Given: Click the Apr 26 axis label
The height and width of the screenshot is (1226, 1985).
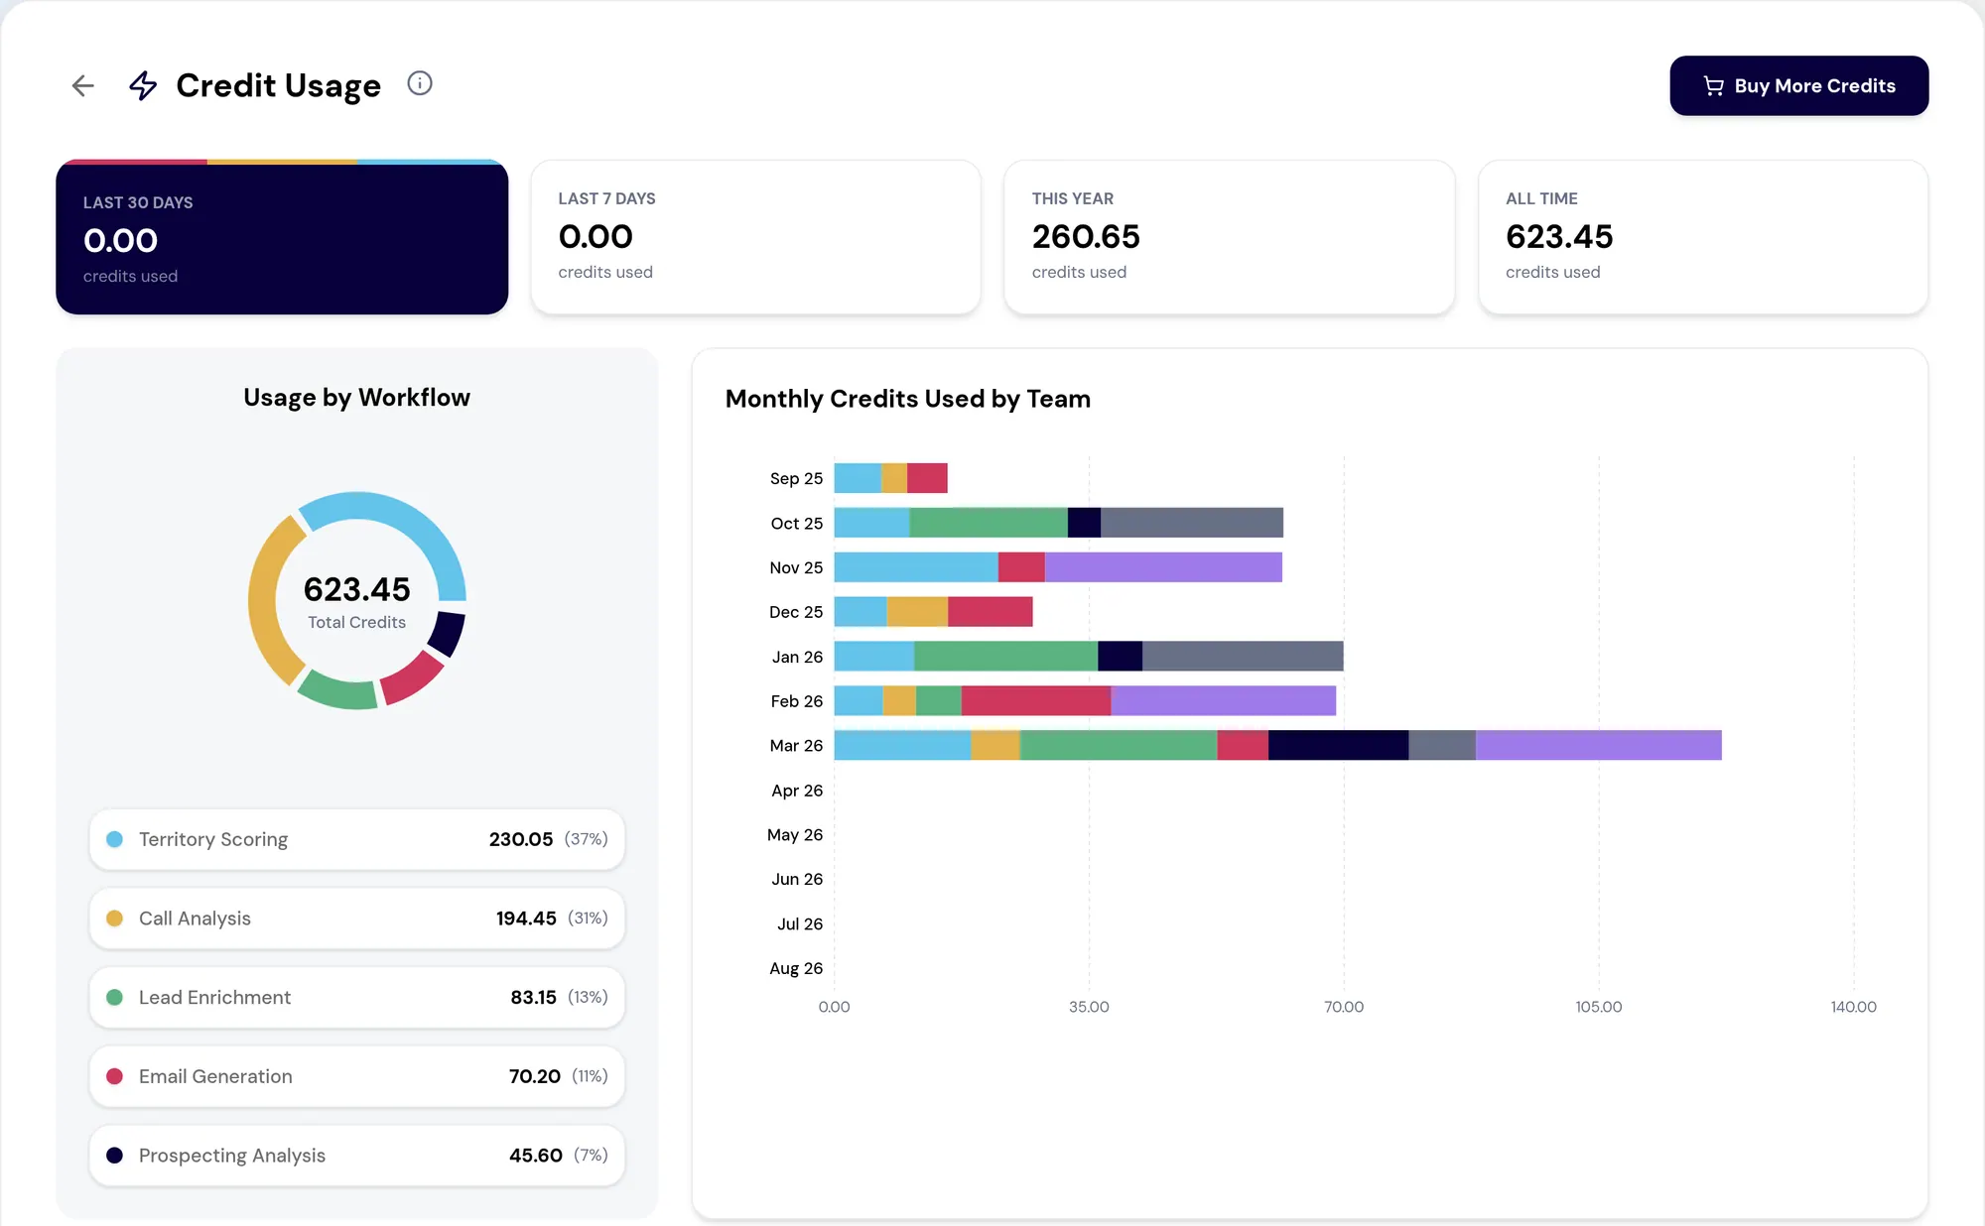Looking at the screenshot, I should pyautogui.click(x=797, y=791).
